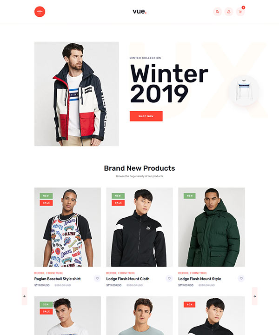Click the Shop Now button
Viewport: 279px width, 335px height.
click(x=146, y=116)
